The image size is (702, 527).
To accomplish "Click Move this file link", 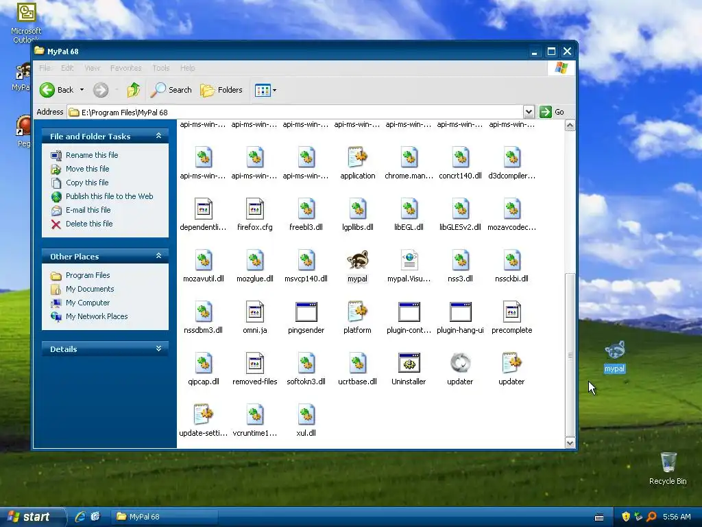I will (x=87, y=169).
